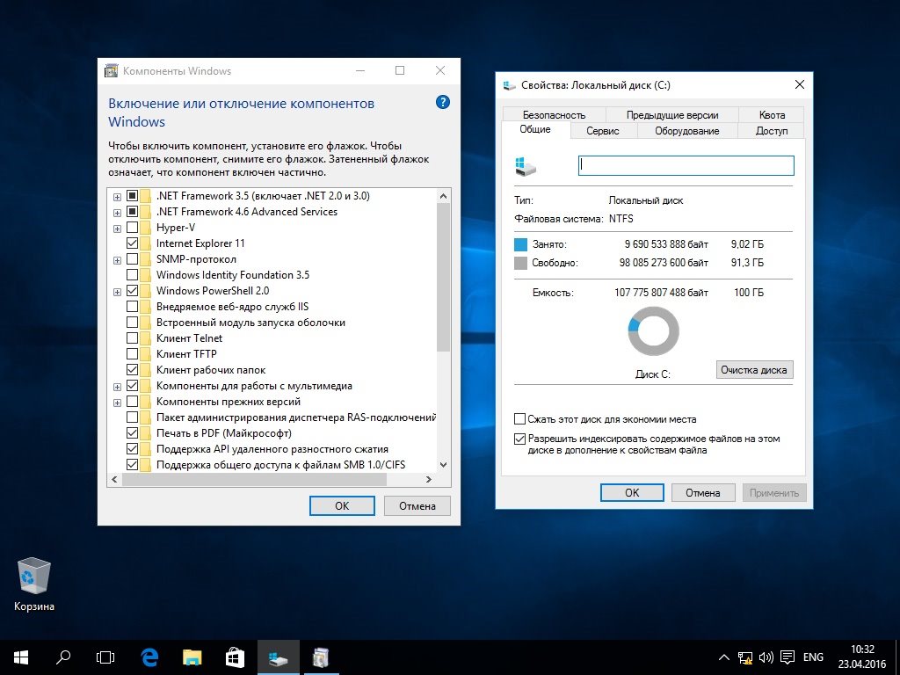Image resolution: width=900 pixels, height=675 pixels.
Task: Open the volume tray icon
Action: [x=766, y=657]
